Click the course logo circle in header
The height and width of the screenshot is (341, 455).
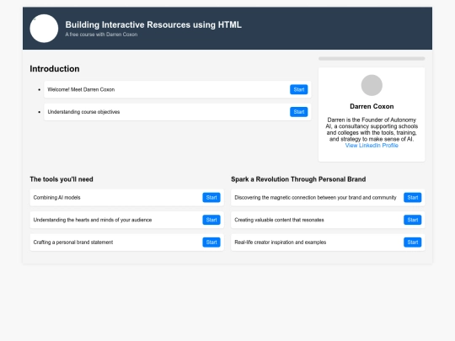44,29
